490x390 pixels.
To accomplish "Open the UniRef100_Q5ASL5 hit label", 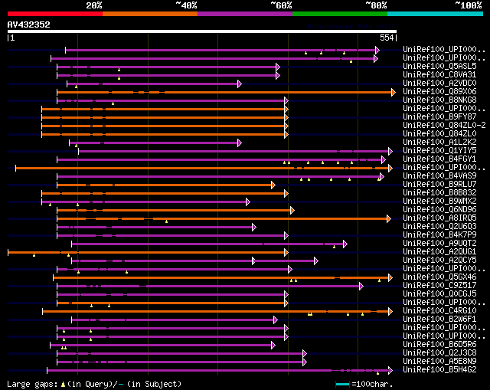I will tap(439, 67).
